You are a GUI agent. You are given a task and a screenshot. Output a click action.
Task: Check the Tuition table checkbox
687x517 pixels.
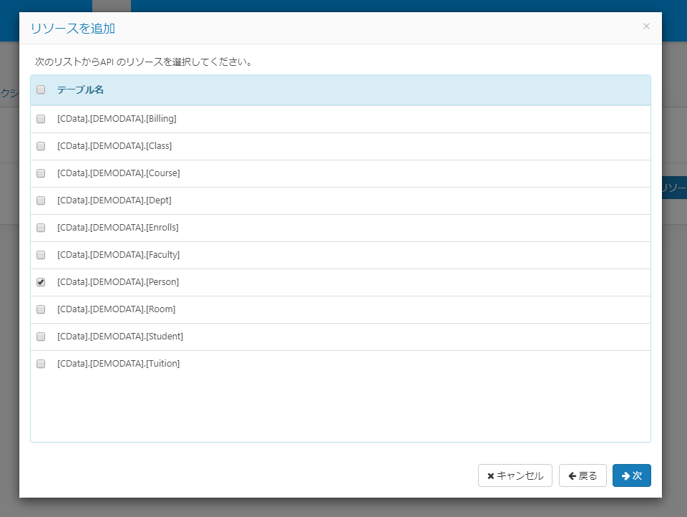[41, 364]
